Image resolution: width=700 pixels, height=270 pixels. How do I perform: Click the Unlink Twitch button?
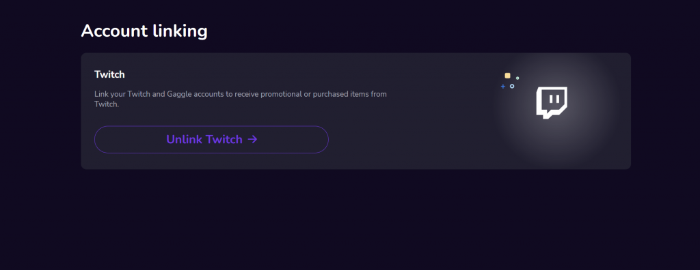pos(211,140)
